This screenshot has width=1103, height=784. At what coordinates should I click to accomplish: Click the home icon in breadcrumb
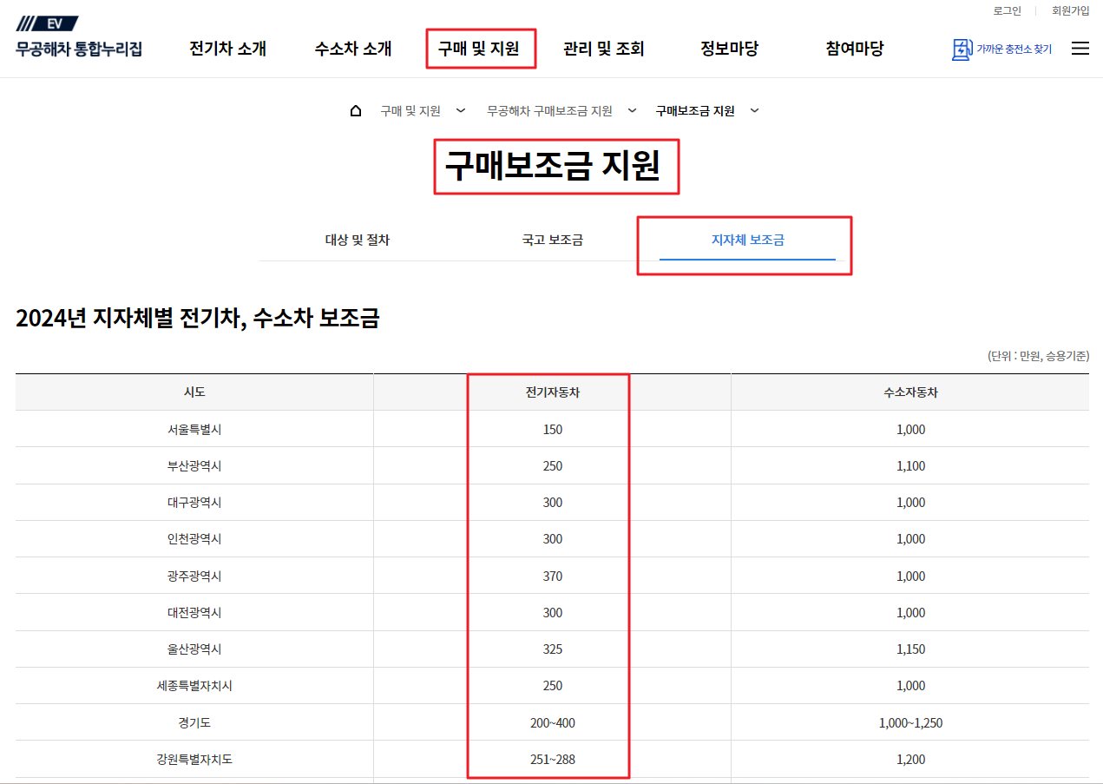click(355, 110)
